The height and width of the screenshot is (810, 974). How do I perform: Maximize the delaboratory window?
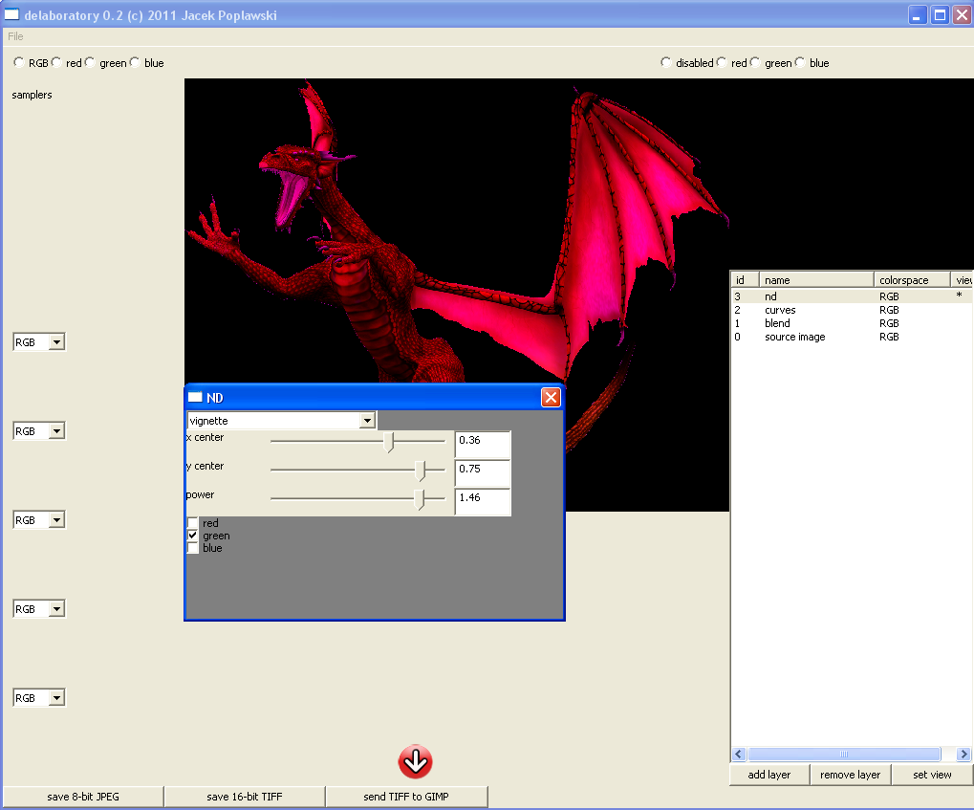940,15
